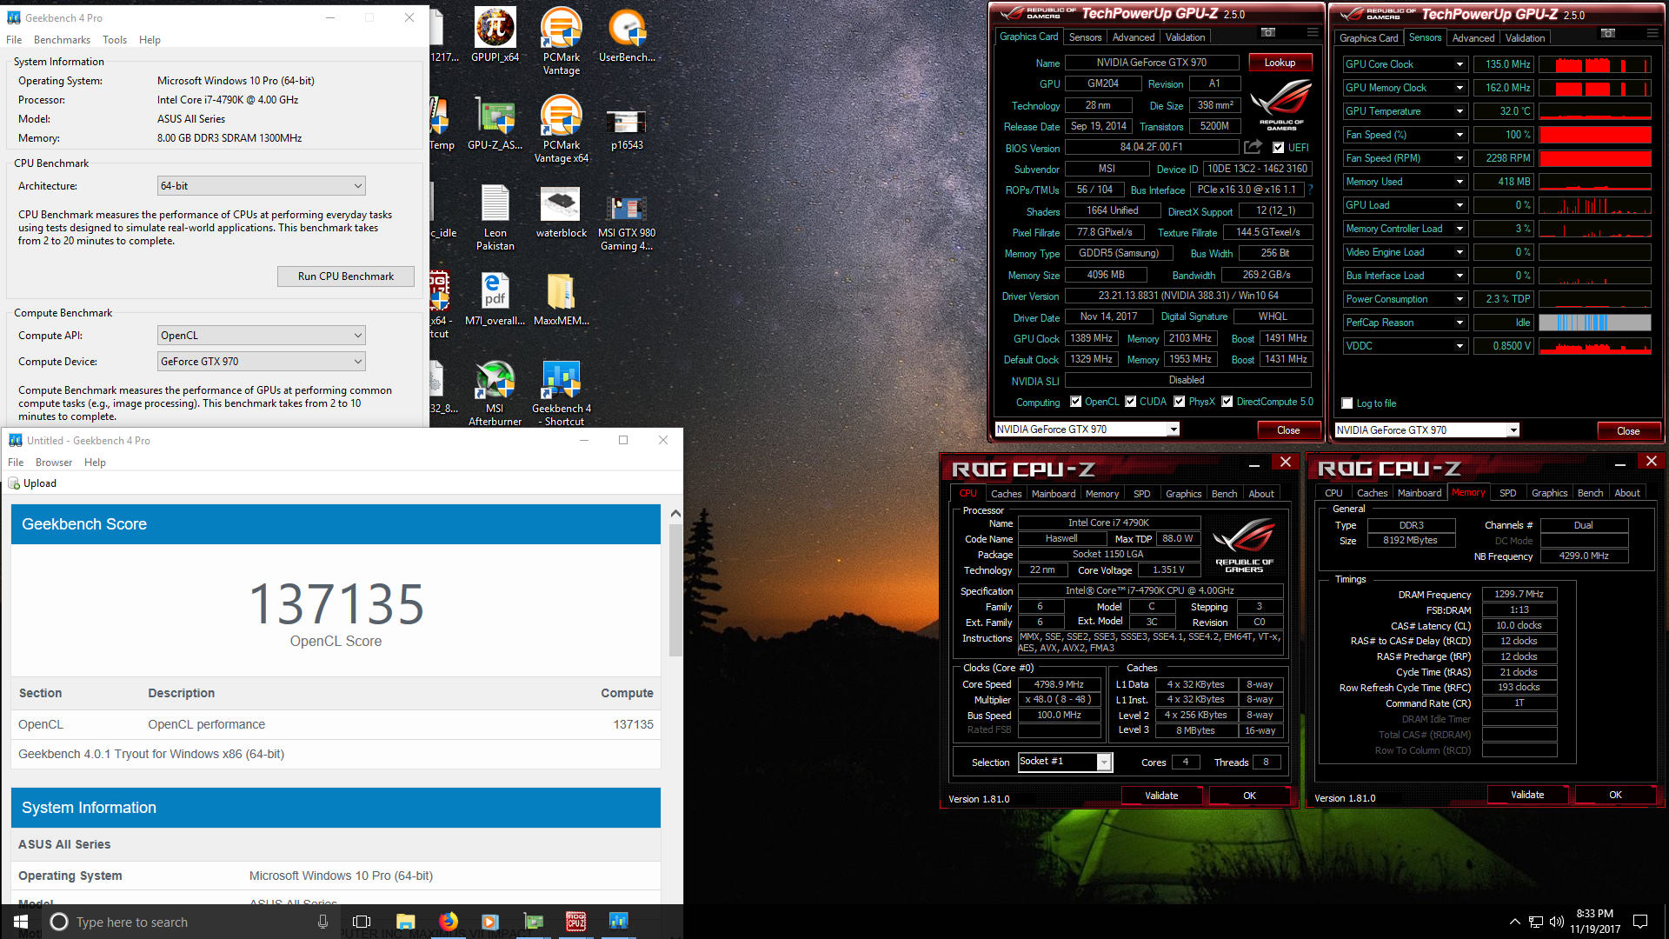Image resolution: width=1669 pixels, height=939 pixels.
Task: Open hamburger menu in GPU-Z Sensors window
Action: click(1652, 33)
